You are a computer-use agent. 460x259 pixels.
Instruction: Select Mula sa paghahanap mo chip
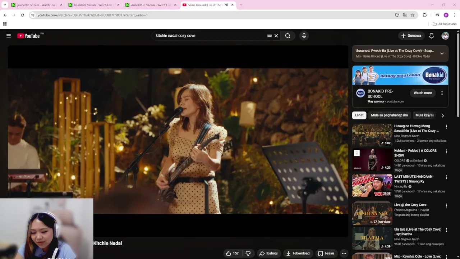(x=389, y=115)
